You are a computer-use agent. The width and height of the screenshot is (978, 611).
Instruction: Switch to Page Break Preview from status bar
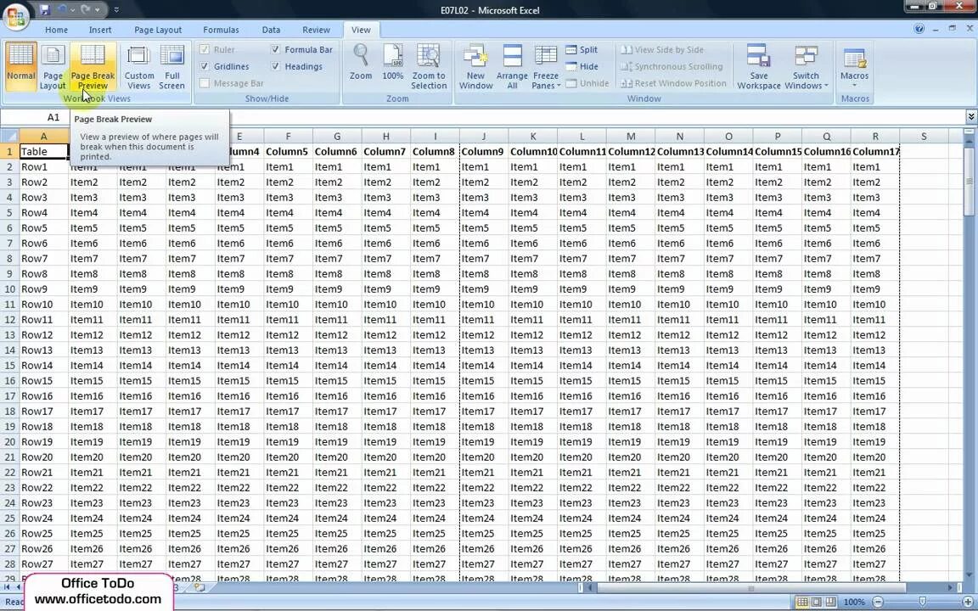click(x=831, y=602)
